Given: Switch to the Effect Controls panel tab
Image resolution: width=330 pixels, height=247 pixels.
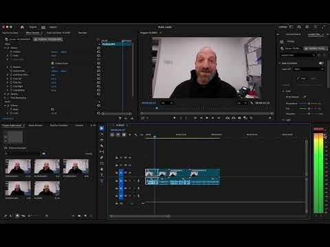Looking at the screenshot, I should click(32, 33).
